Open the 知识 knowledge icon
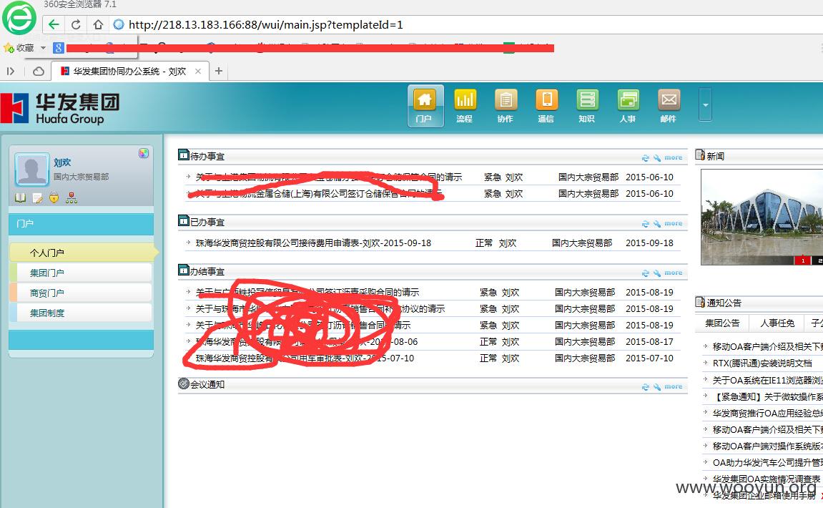 click(x=587, y=106)
